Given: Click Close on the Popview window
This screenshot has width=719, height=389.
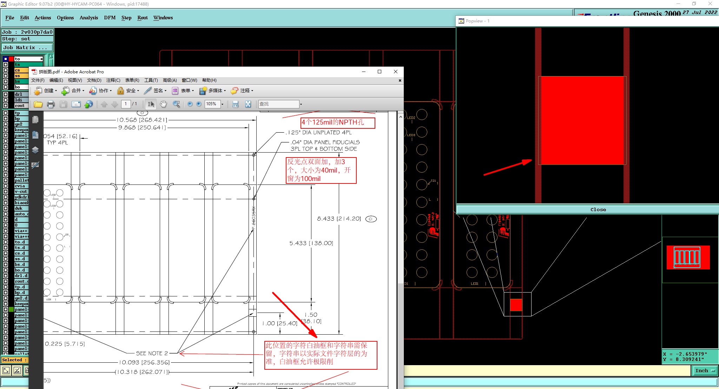Looking at the screenshot, I should click(598, 209).
